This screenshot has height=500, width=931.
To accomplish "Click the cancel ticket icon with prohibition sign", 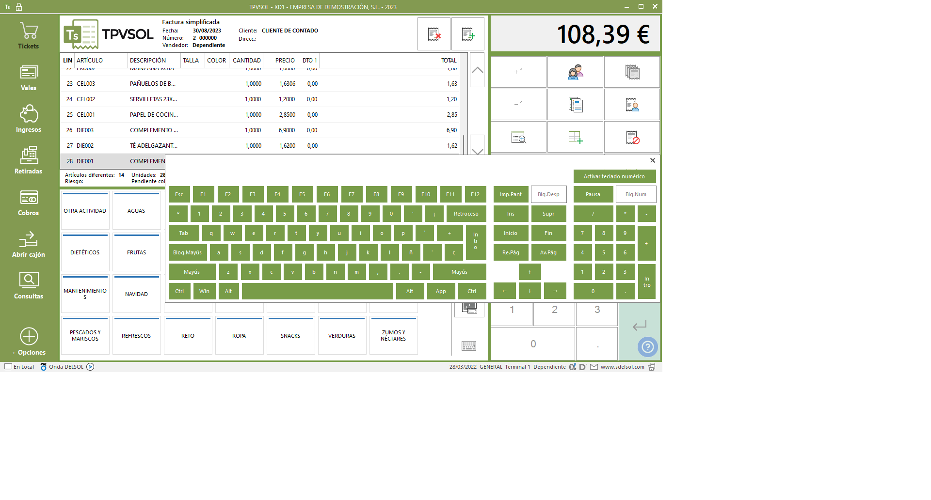I will (632, 138).
